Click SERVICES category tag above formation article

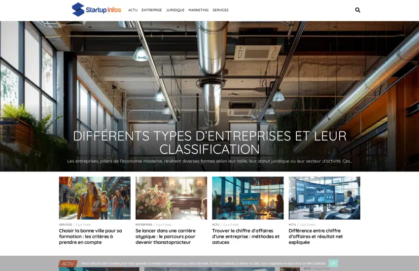click(x=66, y=225)
